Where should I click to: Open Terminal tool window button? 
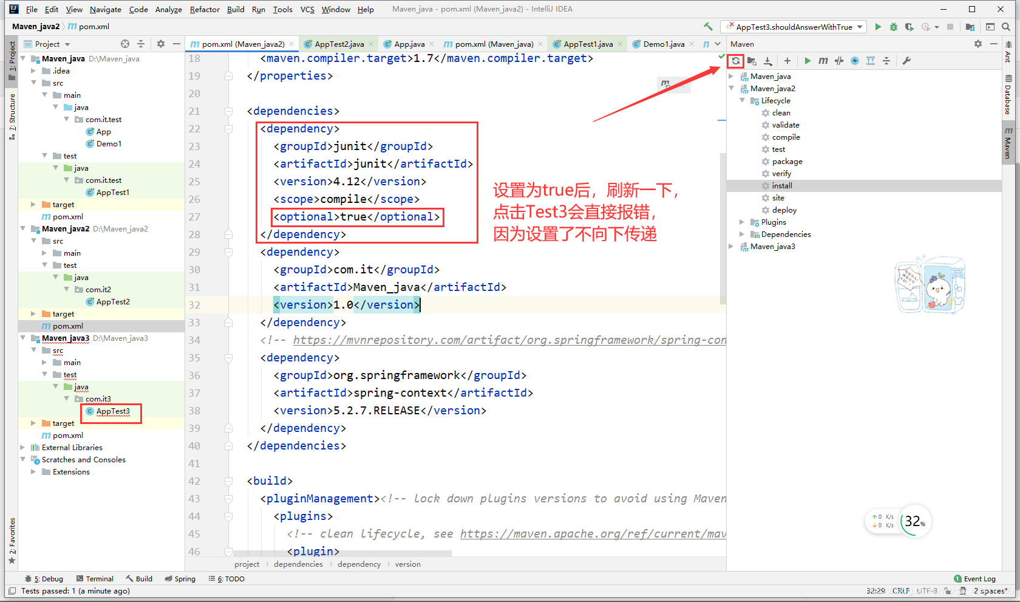pyautogui.click(x=95, y=579)
